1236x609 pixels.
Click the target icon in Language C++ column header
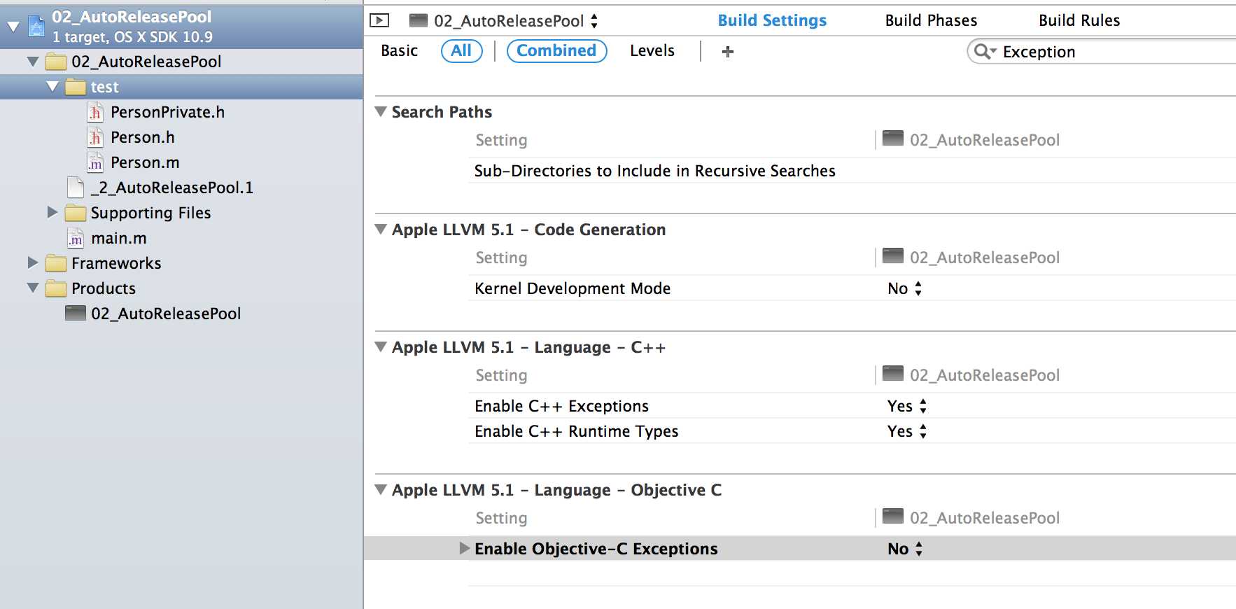(x=893, y=373)
